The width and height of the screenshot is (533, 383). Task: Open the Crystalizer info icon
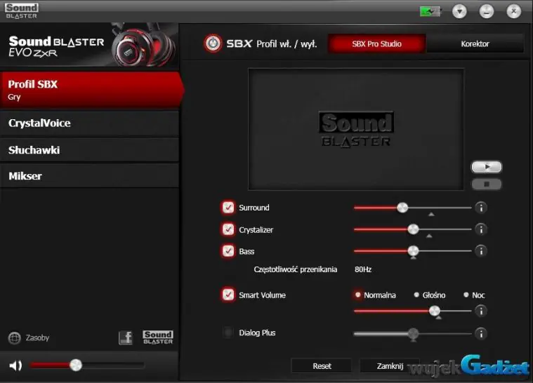(481, 229)
